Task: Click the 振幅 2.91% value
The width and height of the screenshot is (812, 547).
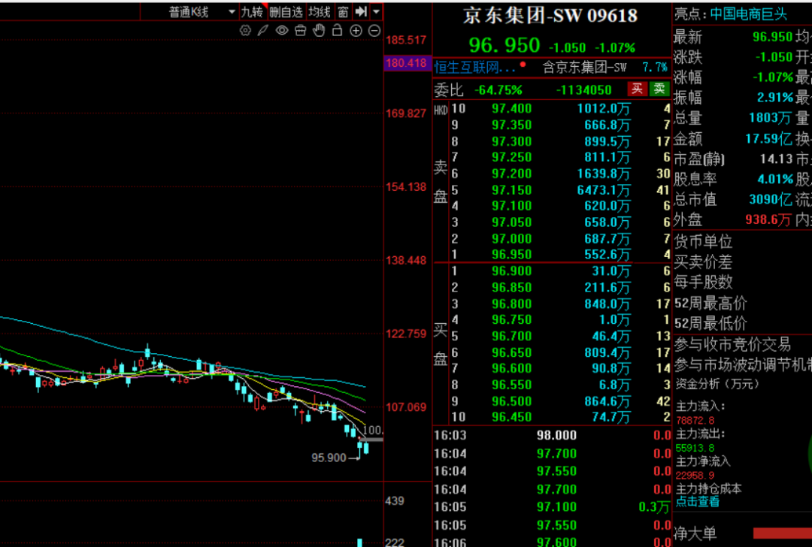Action: pos(775,97)
